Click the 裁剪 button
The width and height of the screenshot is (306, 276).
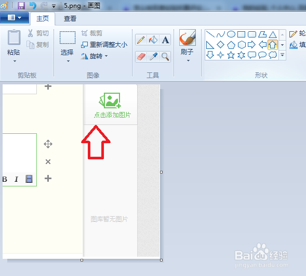pyautogui.click(x=92, y=33)
